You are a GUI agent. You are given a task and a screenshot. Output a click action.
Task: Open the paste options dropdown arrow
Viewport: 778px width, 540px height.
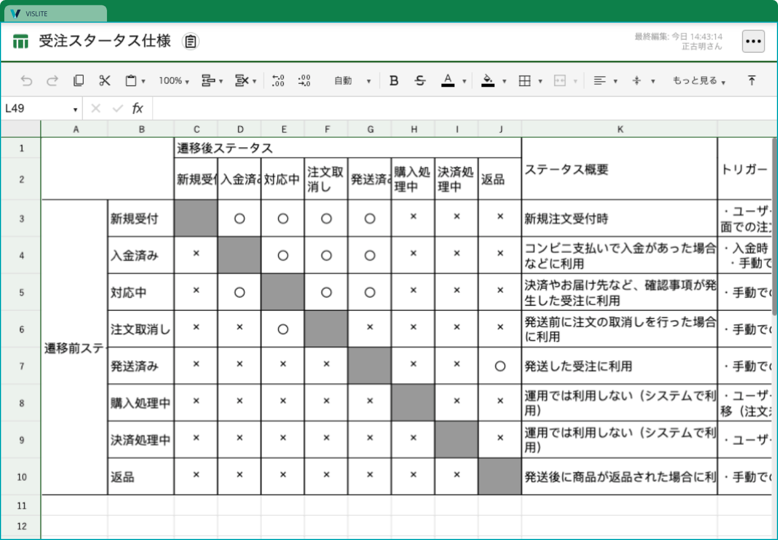144,82
